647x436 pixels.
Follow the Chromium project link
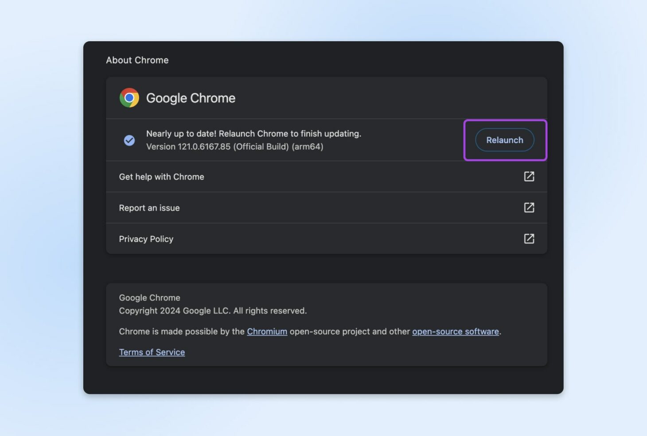267,331
